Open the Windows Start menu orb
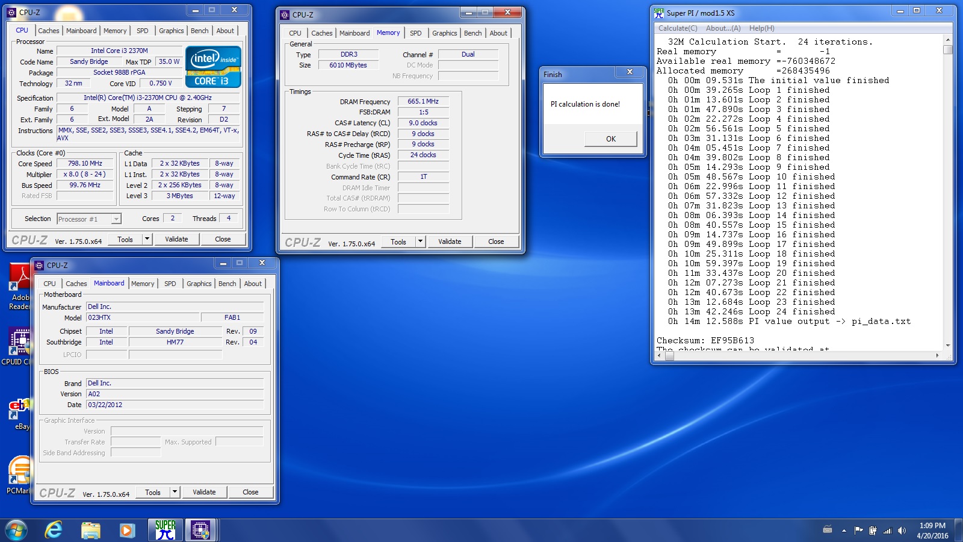 16,530
